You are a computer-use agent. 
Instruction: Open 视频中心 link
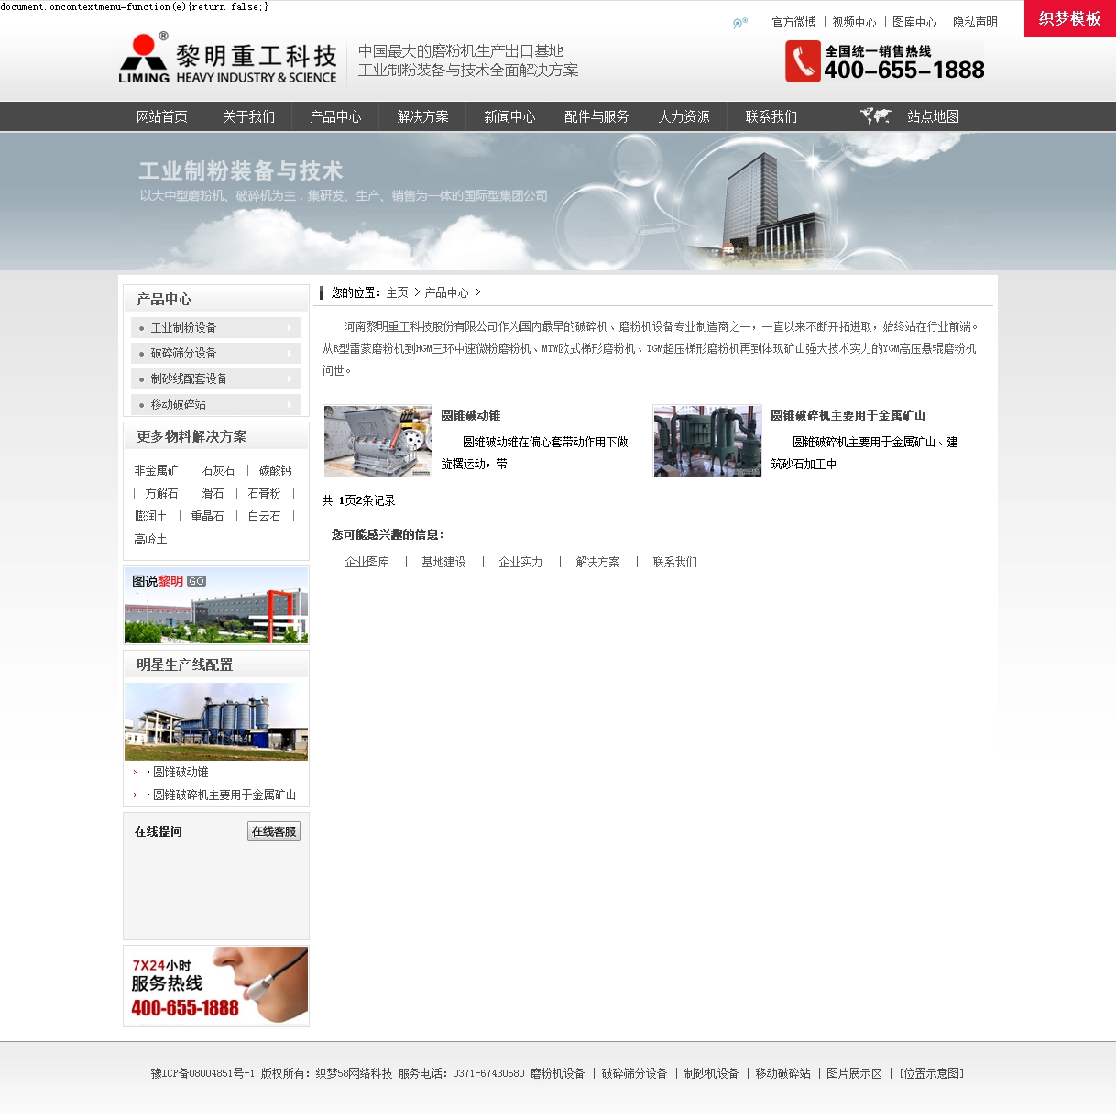[x=854, y=22]
